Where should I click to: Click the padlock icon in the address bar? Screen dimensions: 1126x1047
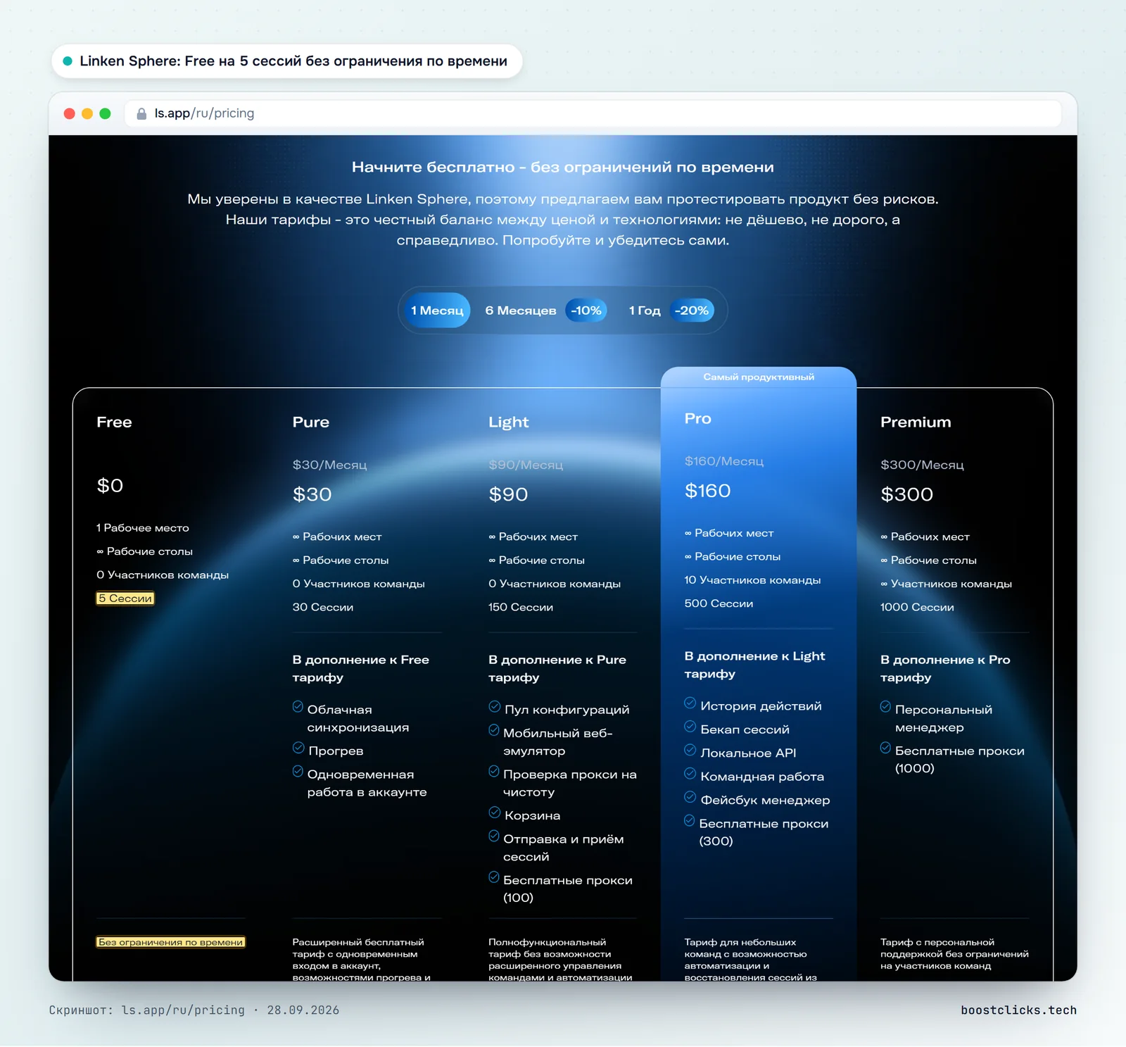pyautogui.click(x=141, y=113)
